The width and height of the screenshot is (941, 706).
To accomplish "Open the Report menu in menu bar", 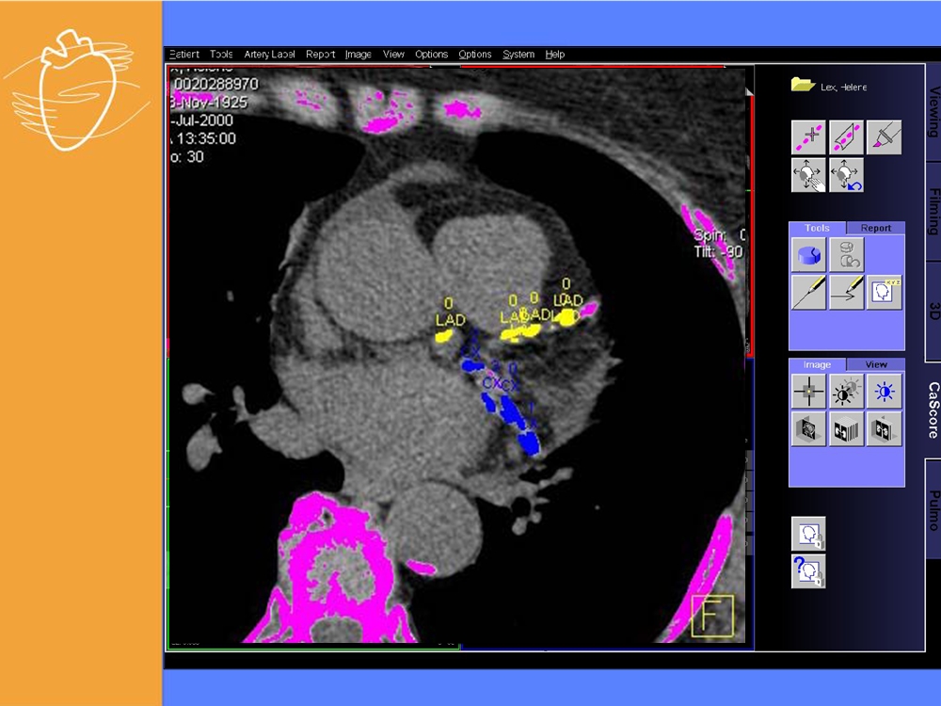I will coord(321,54).
